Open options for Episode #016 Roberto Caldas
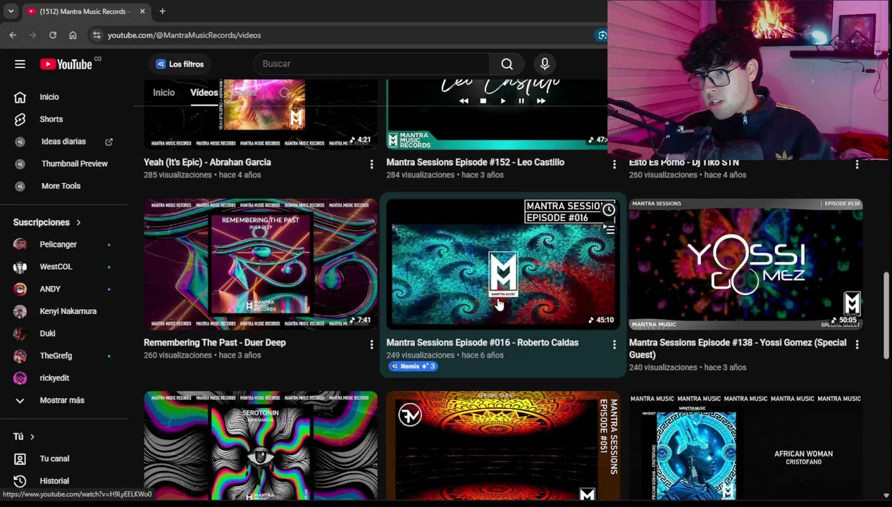The height and width of the screenshot is (507, 892). [x=614, y=344]
